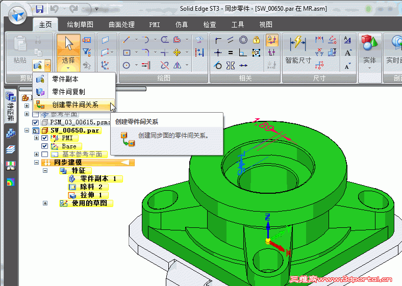
Task: Select the 除料 2 feature
Action: coord(88,187)
